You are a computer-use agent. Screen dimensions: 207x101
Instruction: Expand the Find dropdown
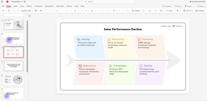coord(173,11)
